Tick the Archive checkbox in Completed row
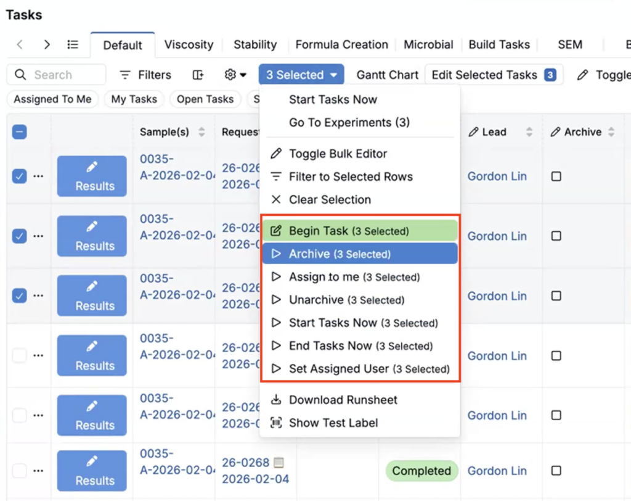This screenshot has width=631, height=501. (x=556, y=470)
